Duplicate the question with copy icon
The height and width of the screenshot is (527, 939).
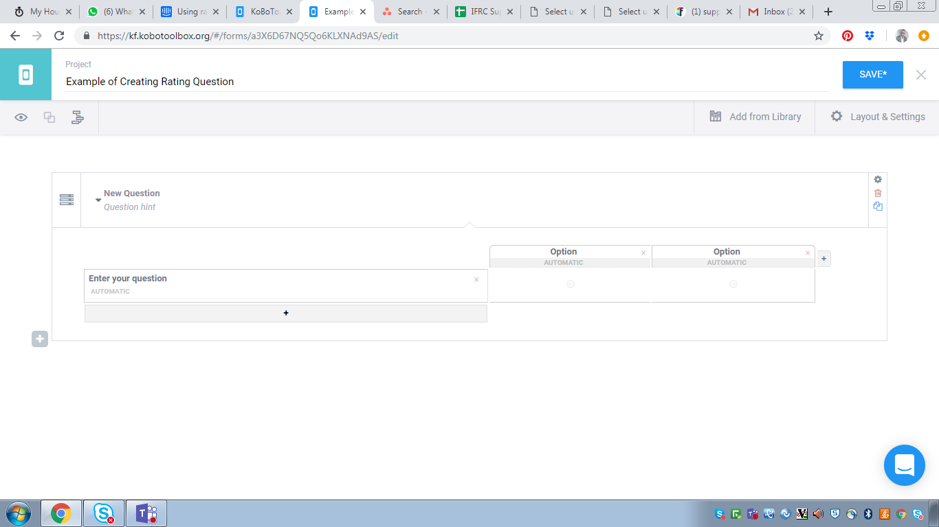878,206
